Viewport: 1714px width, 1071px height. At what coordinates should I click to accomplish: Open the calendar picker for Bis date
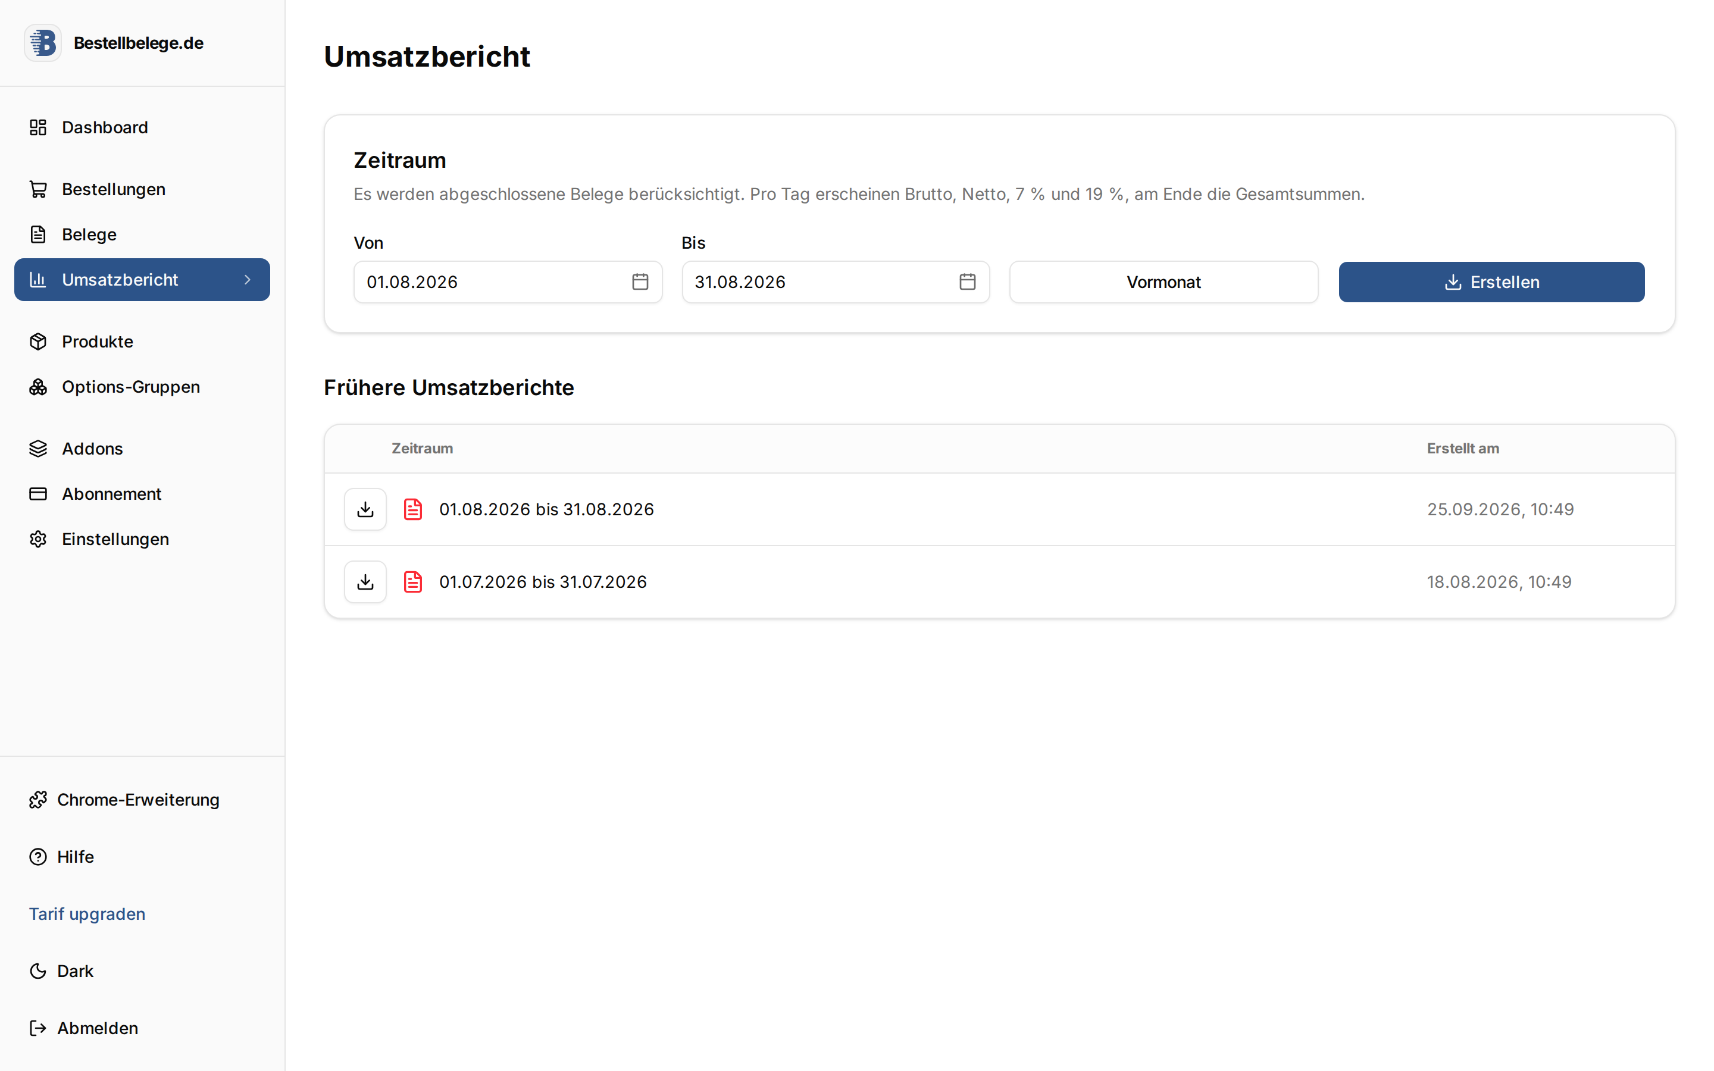[968, 282]
